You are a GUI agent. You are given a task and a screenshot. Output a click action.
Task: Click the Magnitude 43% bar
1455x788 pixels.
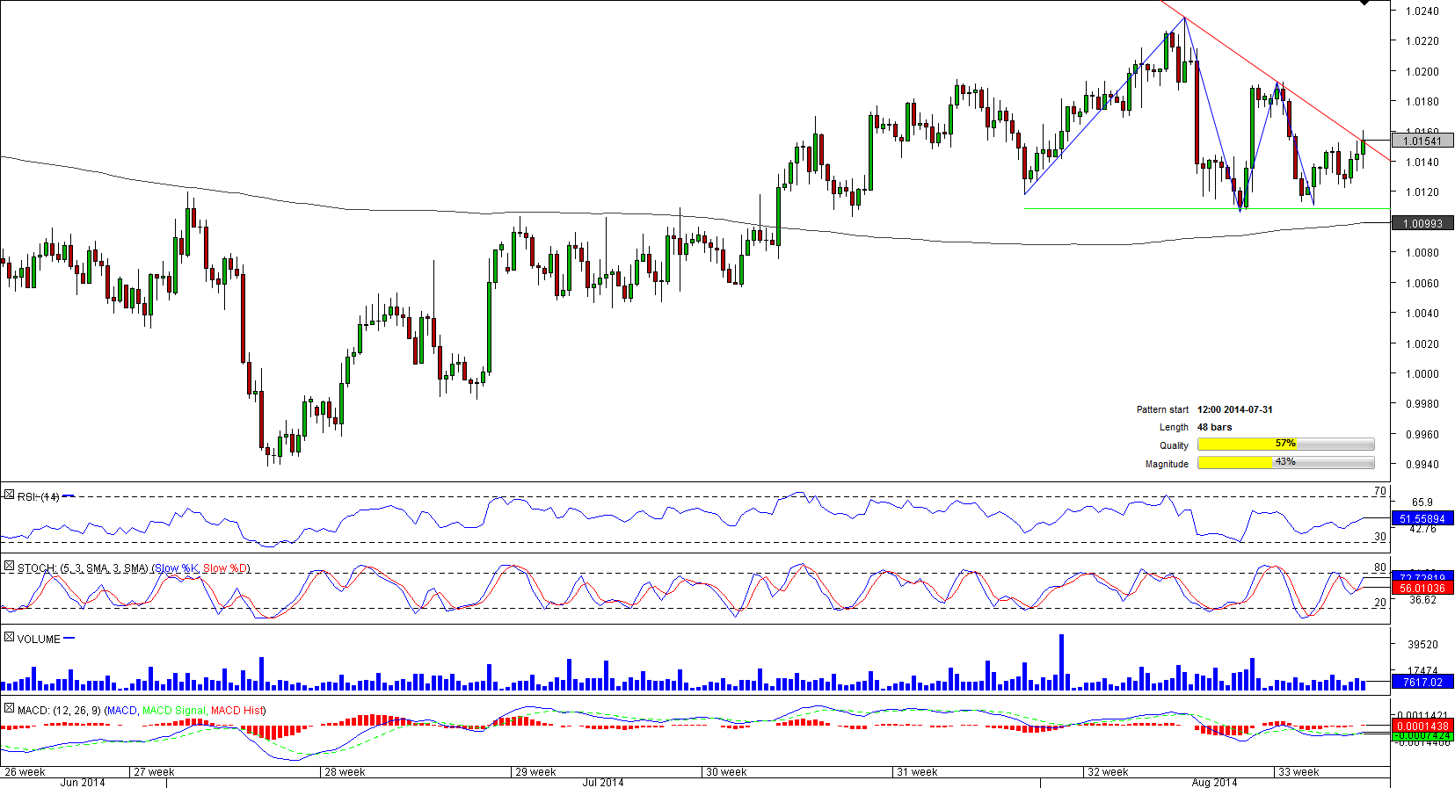[x=1285, y=463]
